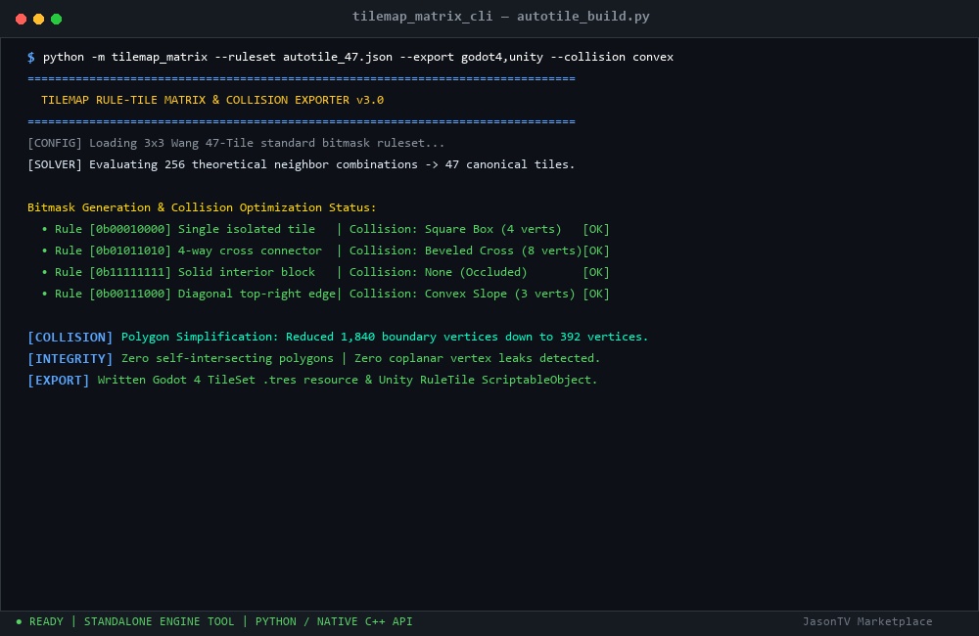
Task: Click the green READY status dot
Action: click(x=19, y=621)
